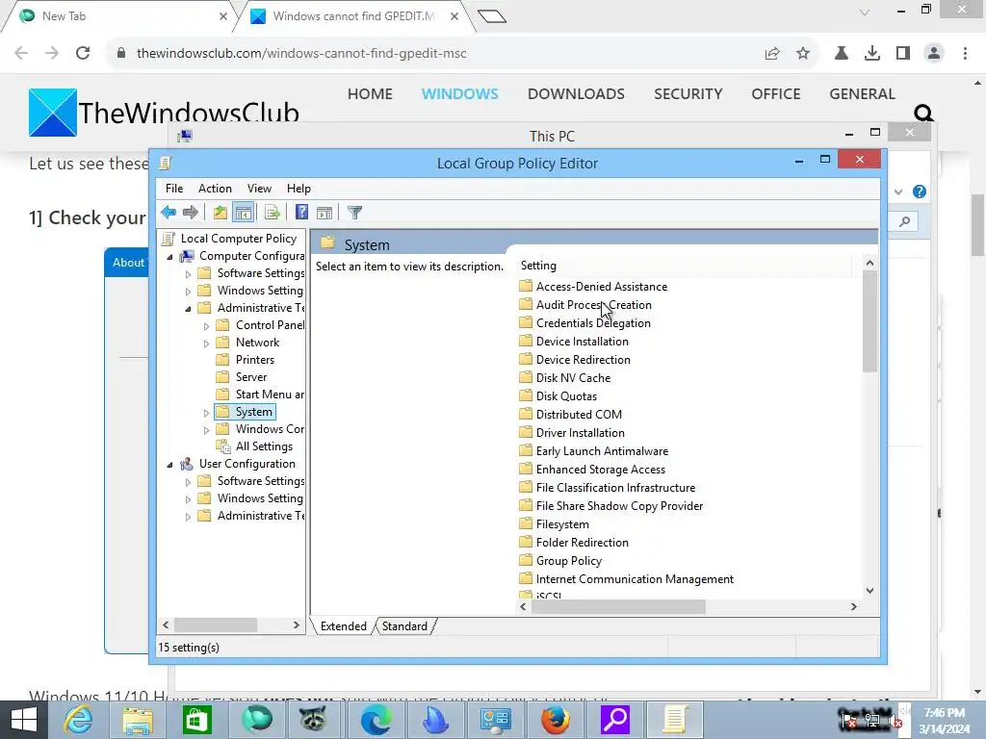The height and width of the screenshot is (739, 986).
Task: Open Windows Start button on taskbar
Action: click(24, 720)
